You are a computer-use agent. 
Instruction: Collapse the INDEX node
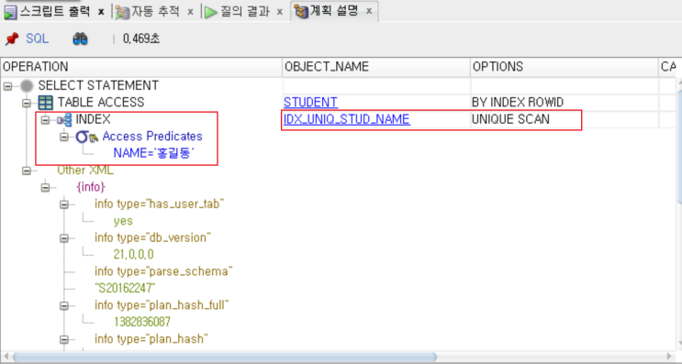coord(45,120)
